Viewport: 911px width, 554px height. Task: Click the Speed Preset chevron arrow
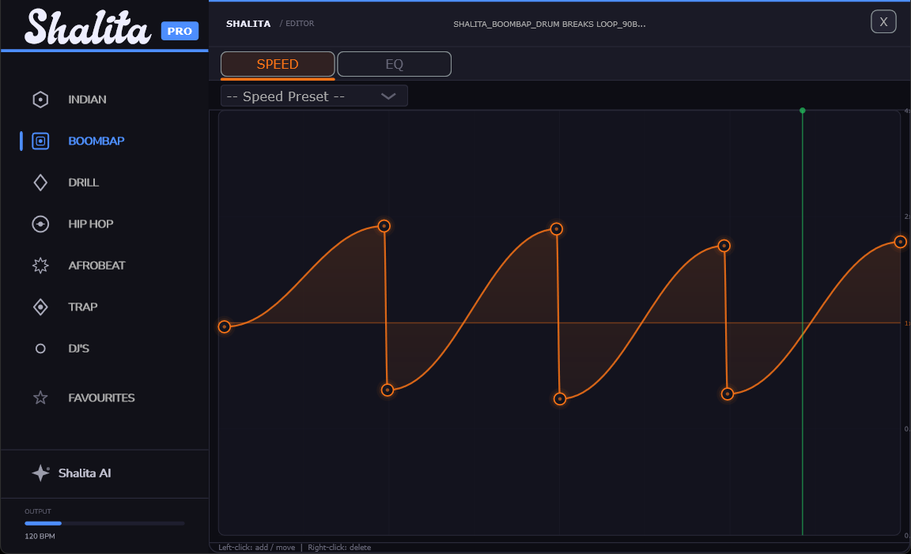pos(388,96)
